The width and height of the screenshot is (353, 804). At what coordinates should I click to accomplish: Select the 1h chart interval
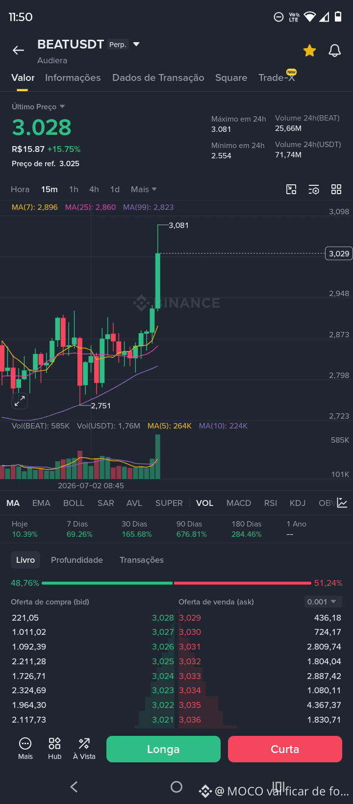click(x=74, y=189)
